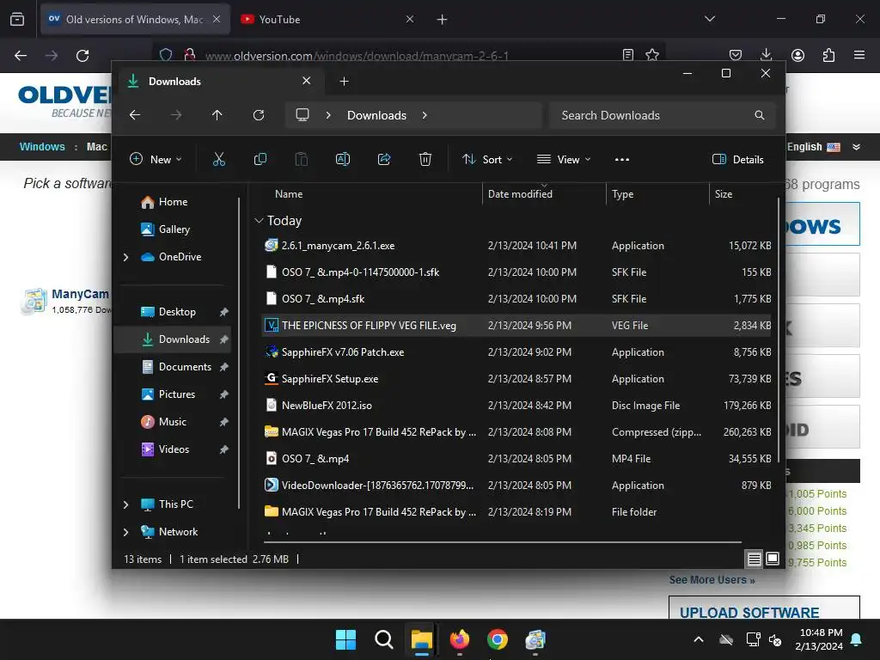The image size is (880, 660).
Task: Switch to YouTube tab in Firefox
Action: [327, 19]
